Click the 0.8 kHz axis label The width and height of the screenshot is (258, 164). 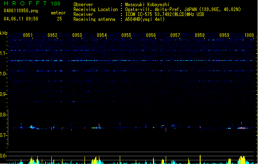[3, 115]
